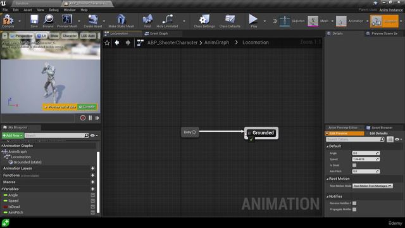Open the Asset menu
This screenshot has width=405, height=228.
[28, 10]
